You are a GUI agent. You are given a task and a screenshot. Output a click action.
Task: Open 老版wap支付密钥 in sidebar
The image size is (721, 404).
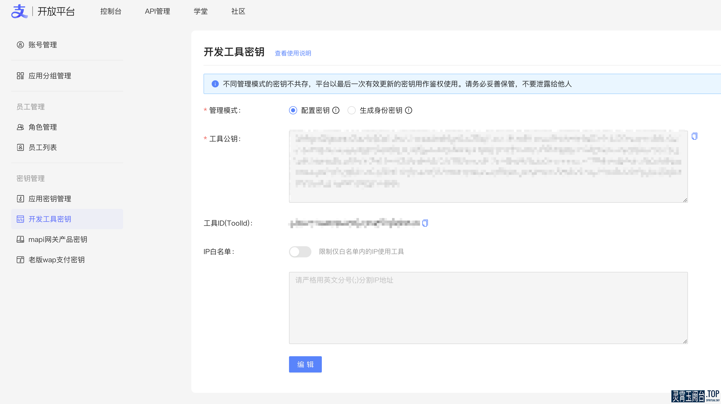click(x=56, y=260)
